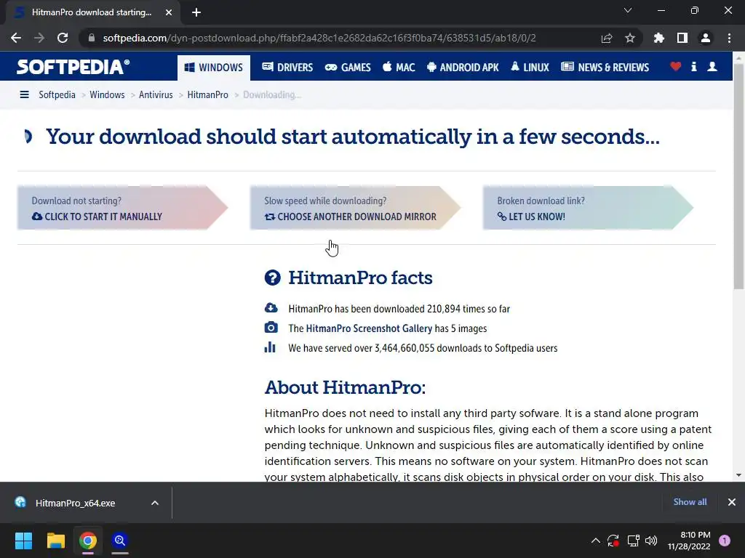This screenshot has height=558, width=745.
Task: Close the HitmanPro download tab
Action: (x=169, y=12)
